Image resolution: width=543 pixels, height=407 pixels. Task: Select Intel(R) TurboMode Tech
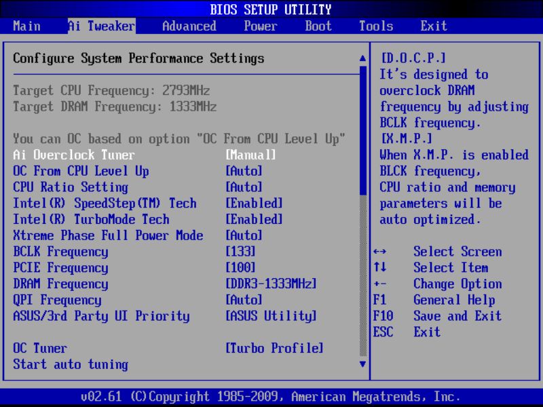(91, 219)
